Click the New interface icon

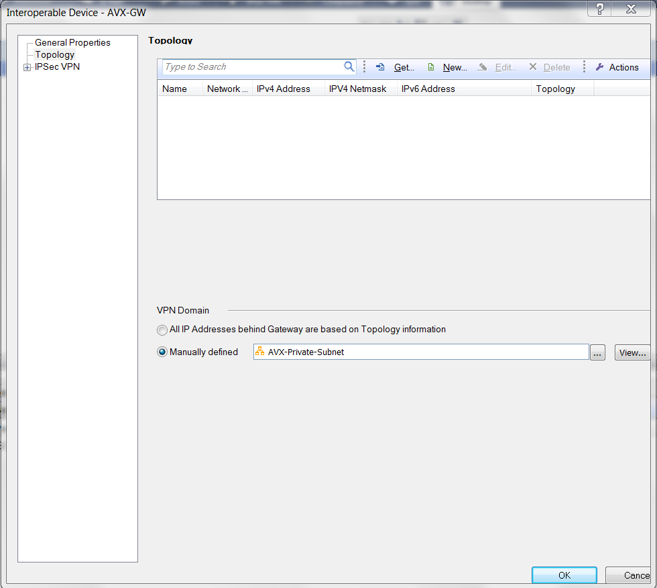click(431, 67)
